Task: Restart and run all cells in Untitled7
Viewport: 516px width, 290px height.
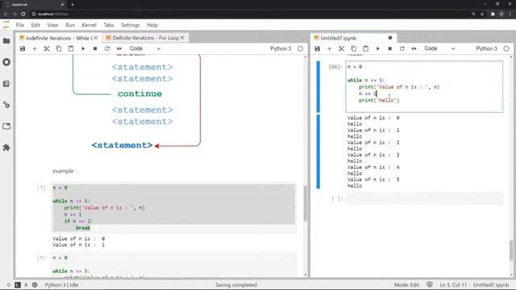Action: click(414, 48)
